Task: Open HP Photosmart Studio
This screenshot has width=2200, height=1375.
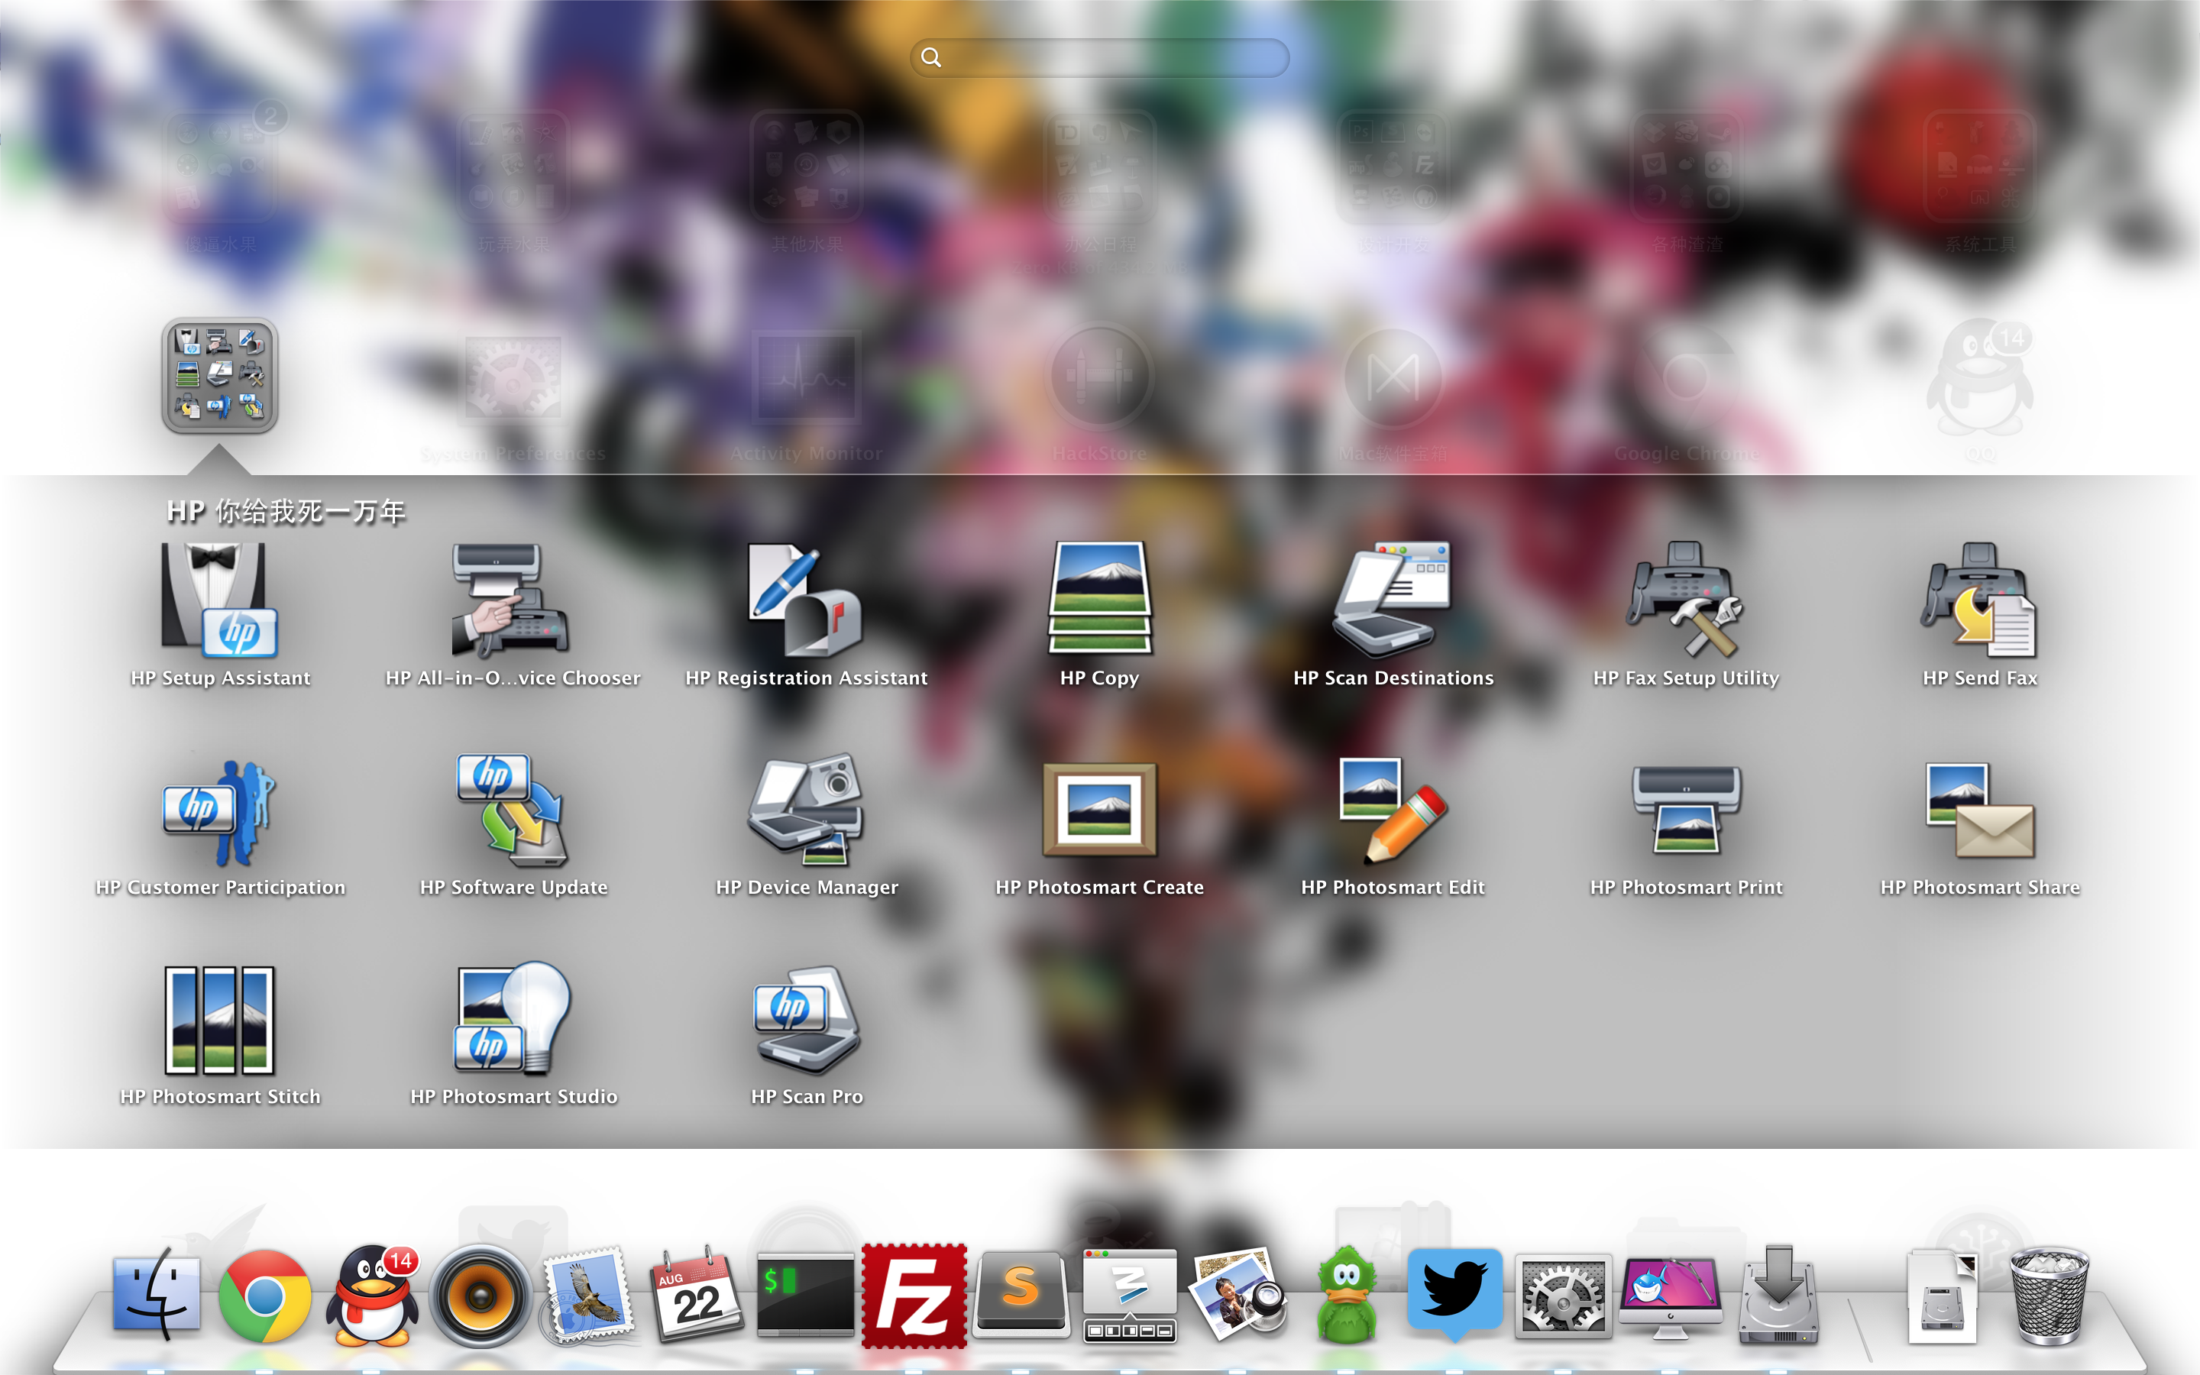Action: [512, 1021]
